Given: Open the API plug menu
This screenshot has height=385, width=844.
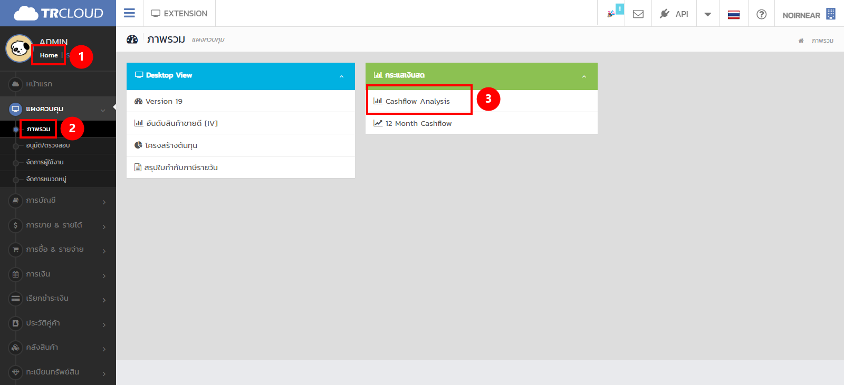Looking at the screenshot, I should click(x=674, y=14).
